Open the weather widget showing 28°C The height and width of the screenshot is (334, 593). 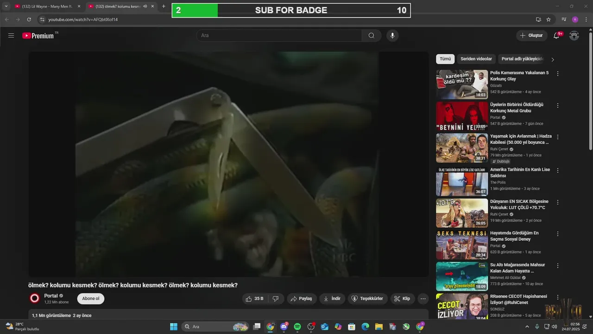click(22, 327)
